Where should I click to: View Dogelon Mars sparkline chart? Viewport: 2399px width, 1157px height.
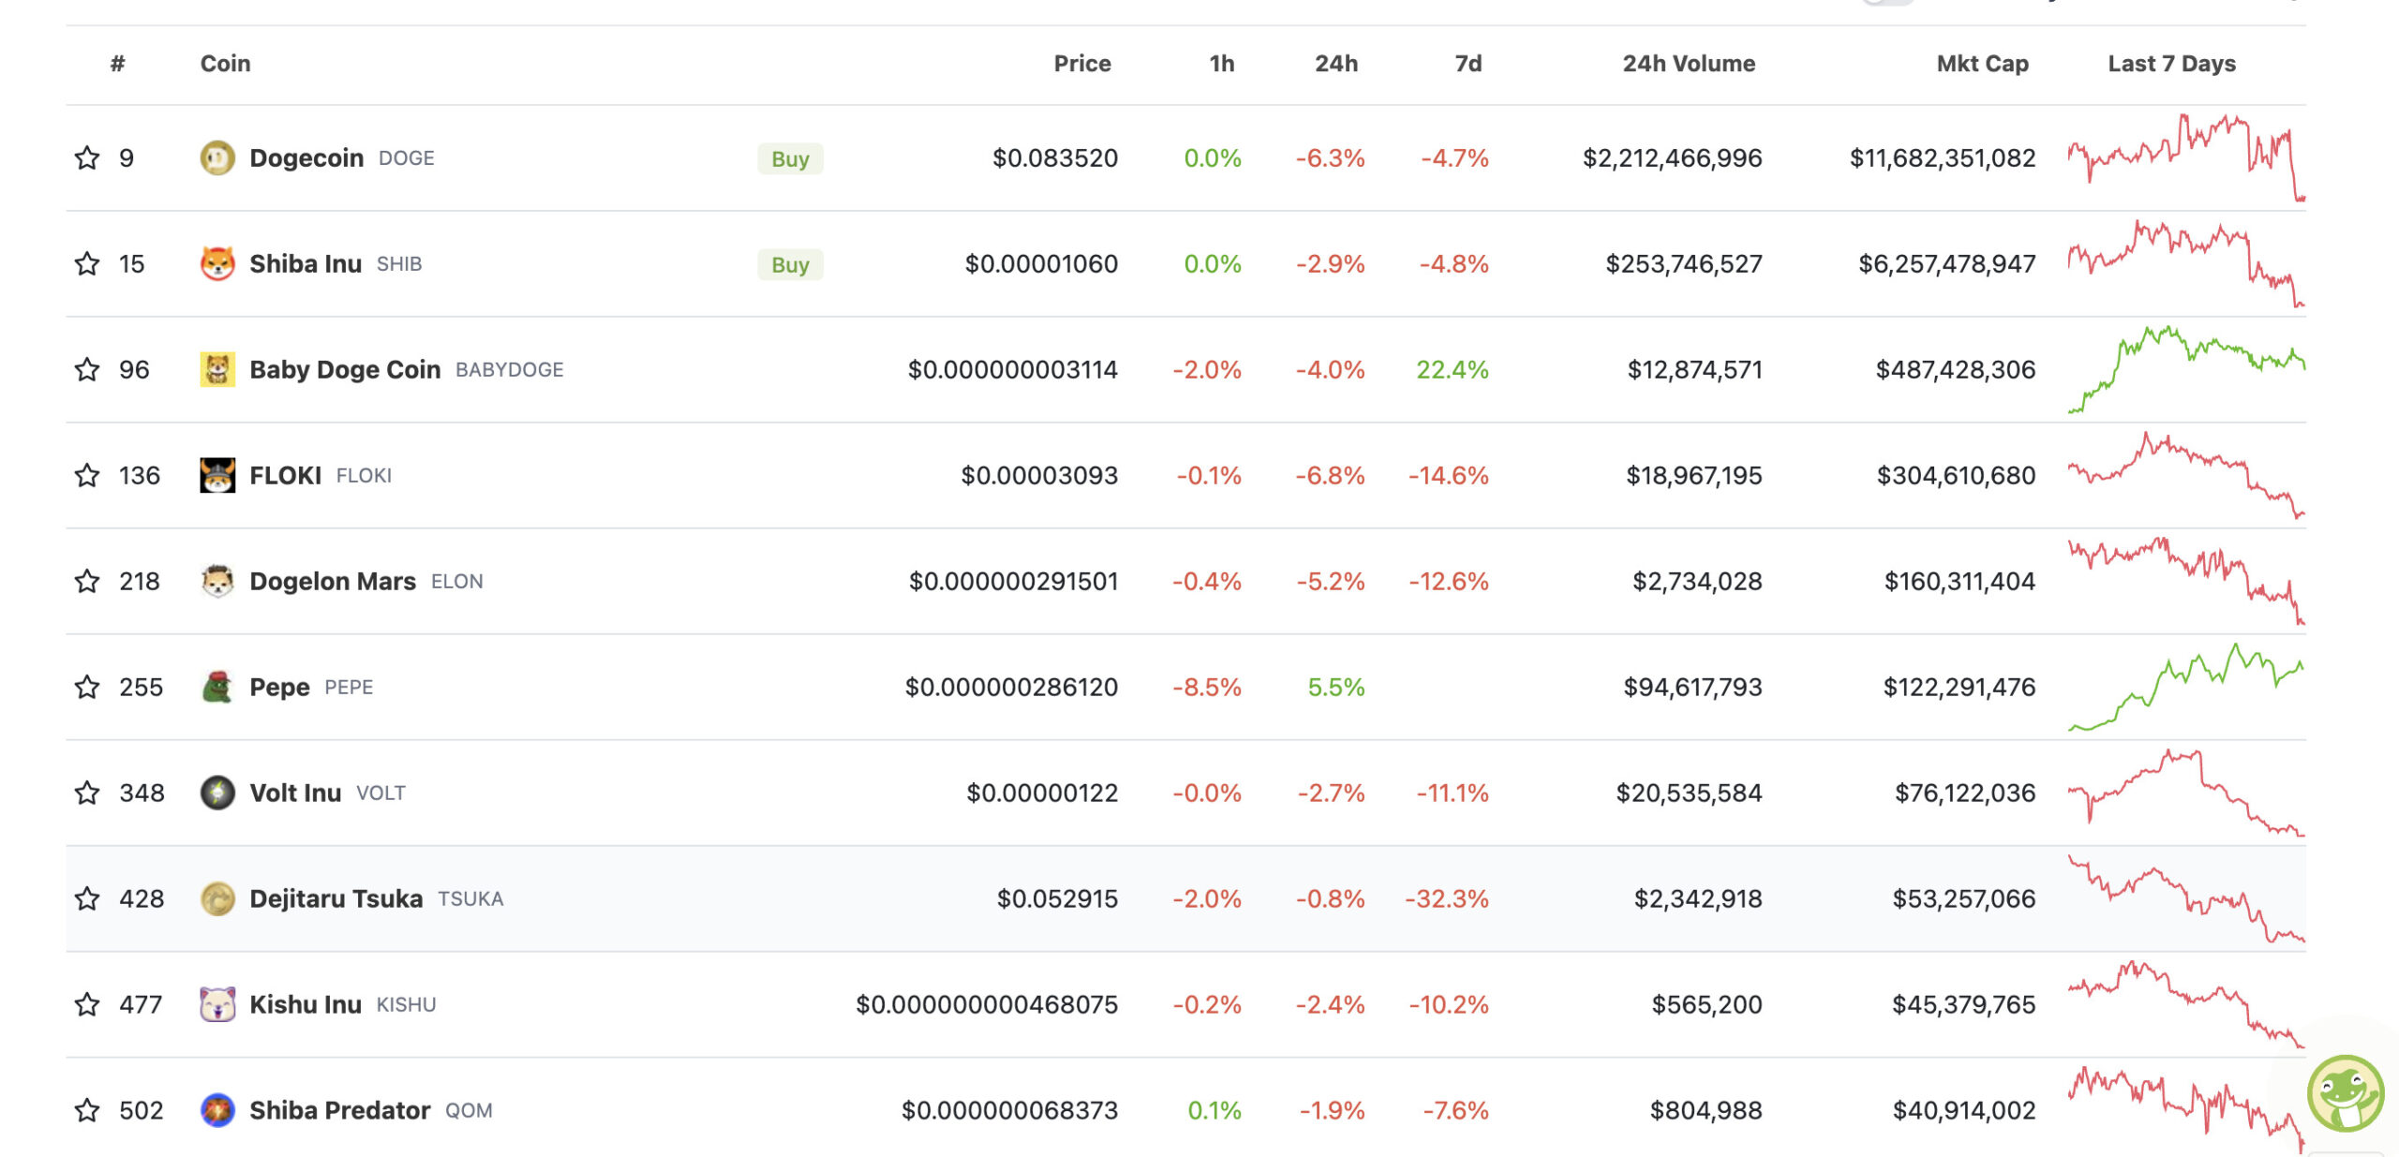[2186, 581]
